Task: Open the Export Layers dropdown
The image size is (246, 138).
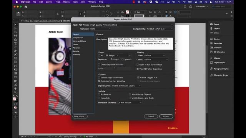Action: coord(126,86)
